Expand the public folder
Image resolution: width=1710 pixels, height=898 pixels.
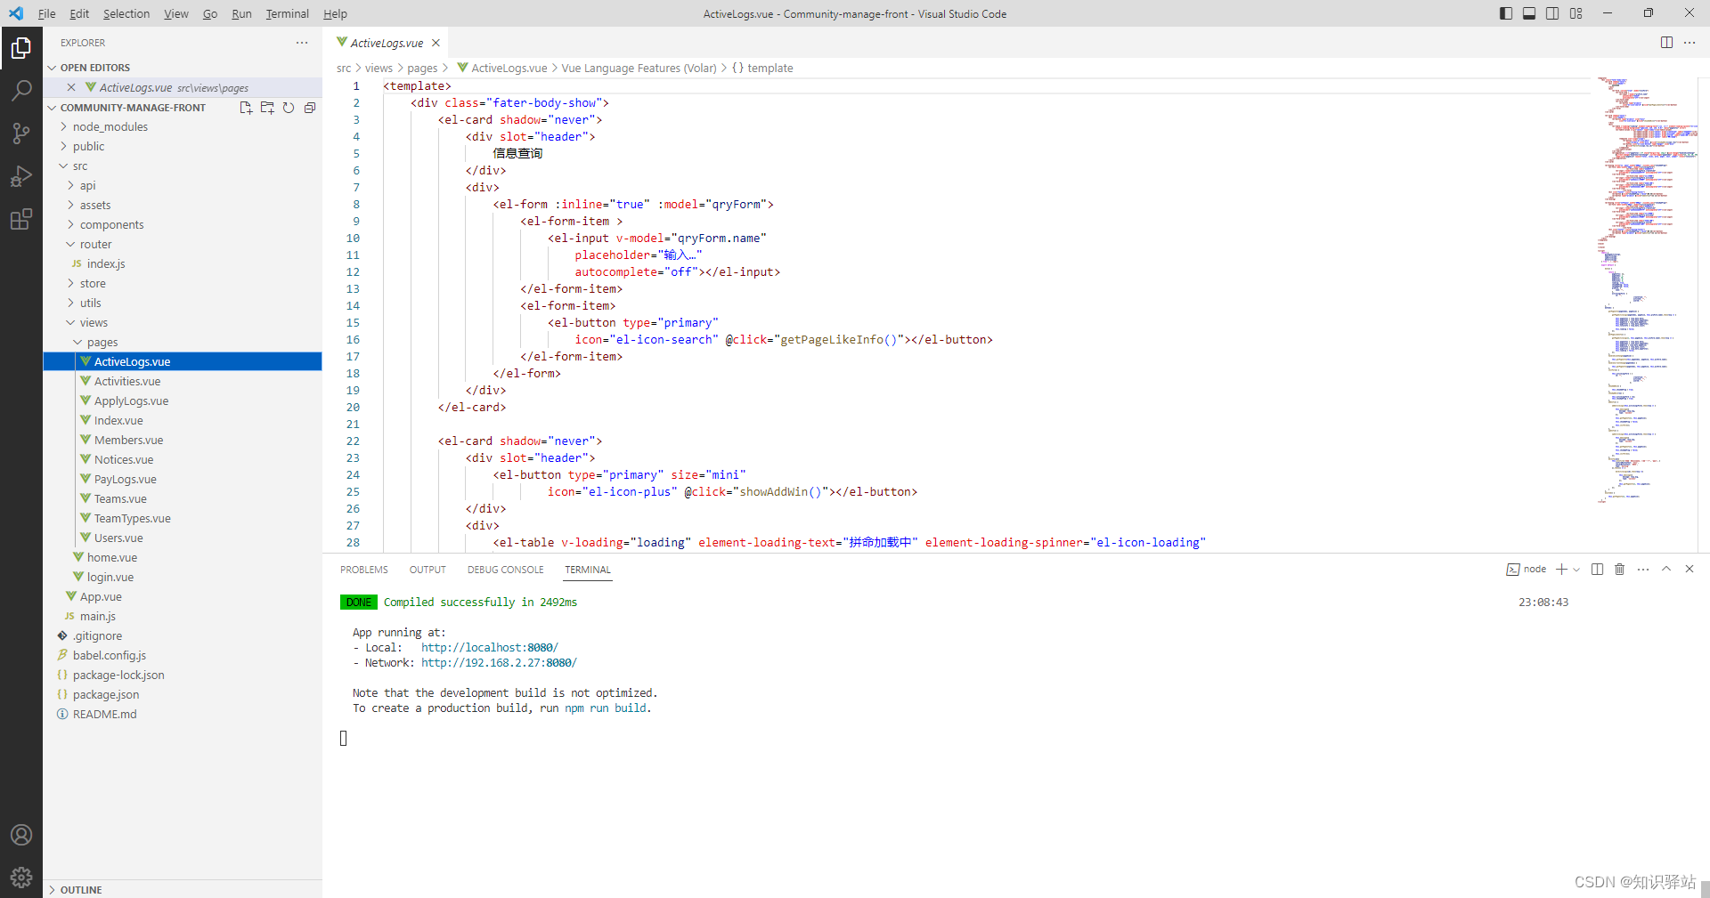click(x=183, y=147)
